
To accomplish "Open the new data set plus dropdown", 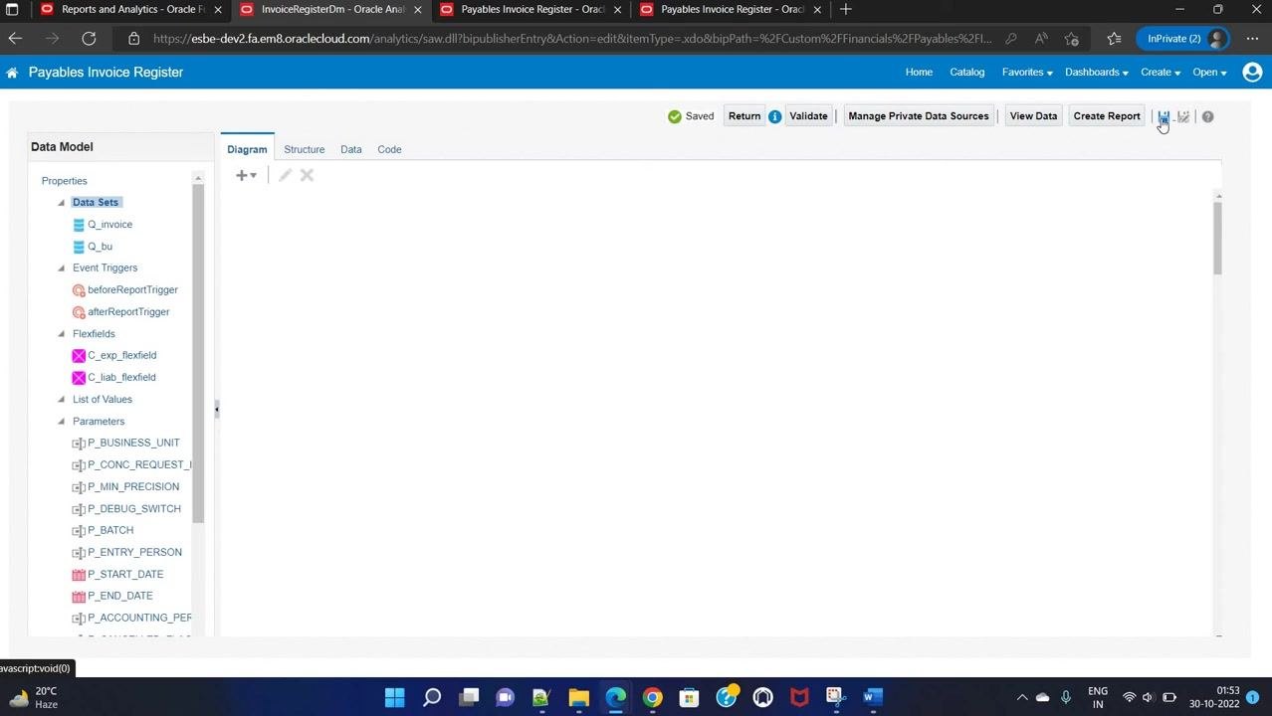I will pyautogui.click(x=246, y=175).
